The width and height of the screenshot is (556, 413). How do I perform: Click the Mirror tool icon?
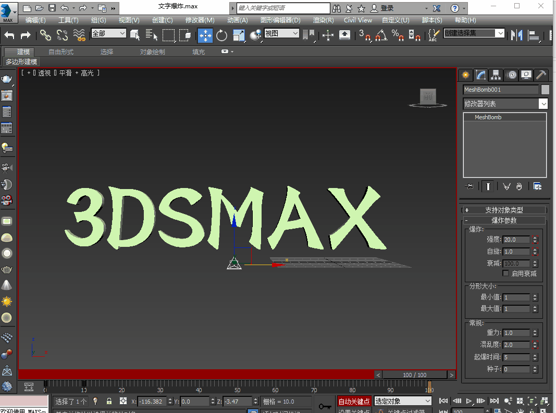tap(516, 35)
